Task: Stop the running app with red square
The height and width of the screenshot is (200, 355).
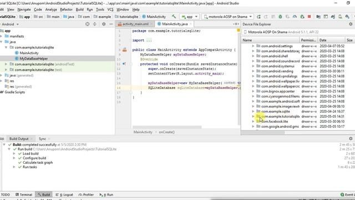Action: pyautogui.click(x=310, y=17)
